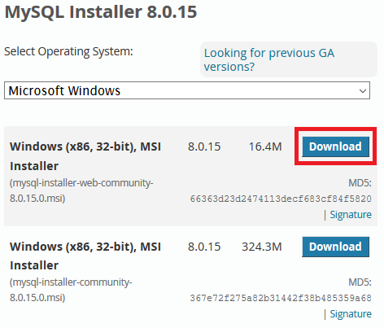Click the 'Select Operating System:' label
Viewport: 384px width, 328px height.
(x=68, y=51)
